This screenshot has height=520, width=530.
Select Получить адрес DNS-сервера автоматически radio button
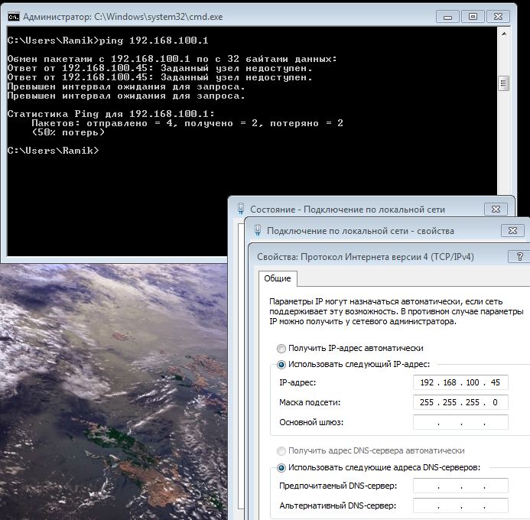281,450
